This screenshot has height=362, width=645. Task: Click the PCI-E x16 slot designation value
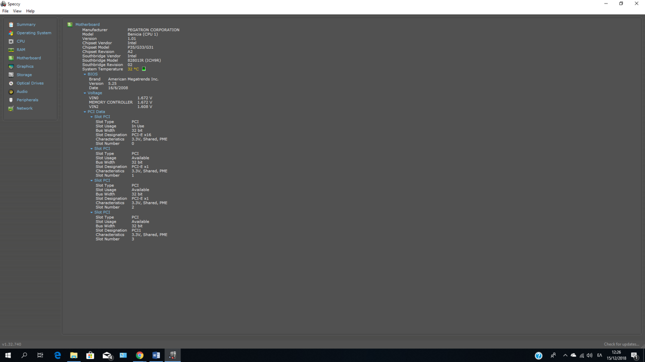[x=141, y=135]
